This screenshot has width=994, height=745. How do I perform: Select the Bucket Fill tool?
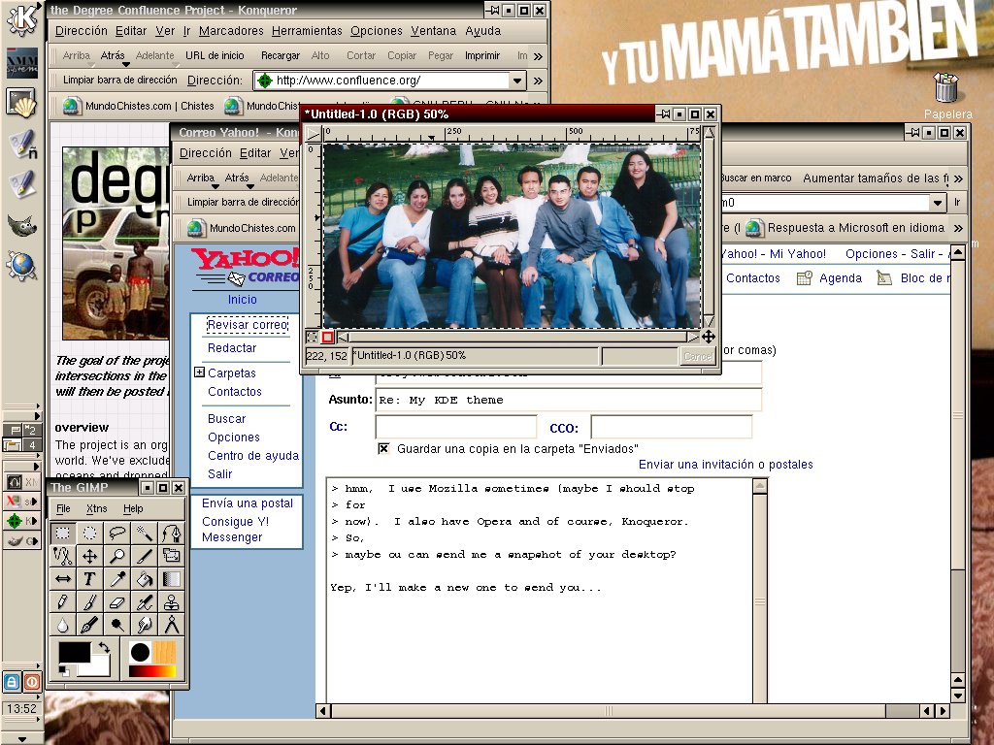click(x=145, y=579)
